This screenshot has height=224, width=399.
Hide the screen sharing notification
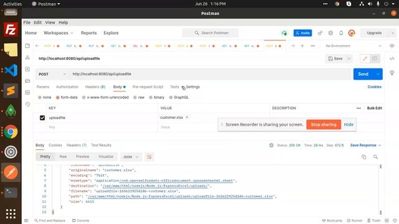tap(349, 124)
